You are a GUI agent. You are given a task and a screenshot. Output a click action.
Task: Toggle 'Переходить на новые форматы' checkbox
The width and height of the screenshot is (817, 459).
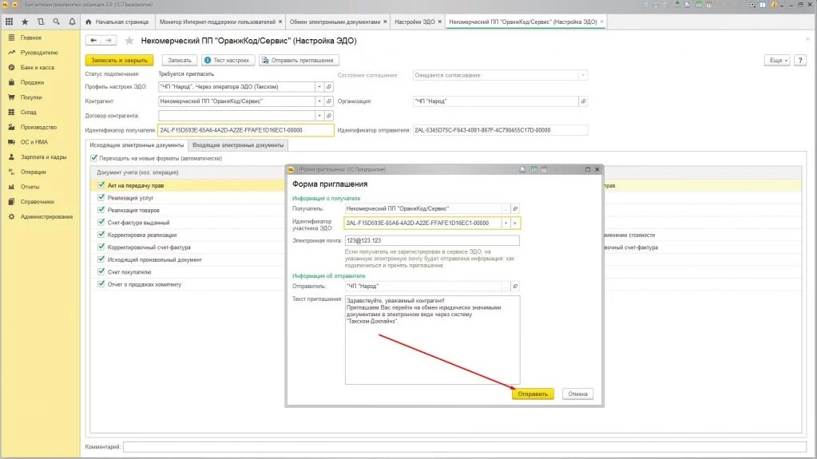pos(94,158)
